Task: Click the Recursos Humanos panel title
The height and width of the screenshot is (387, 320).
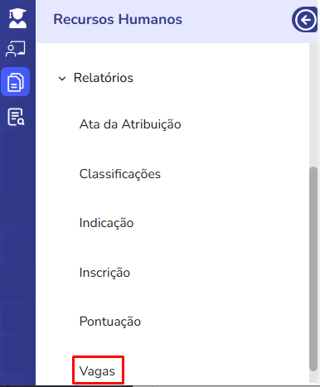Action: coord(118,19)
